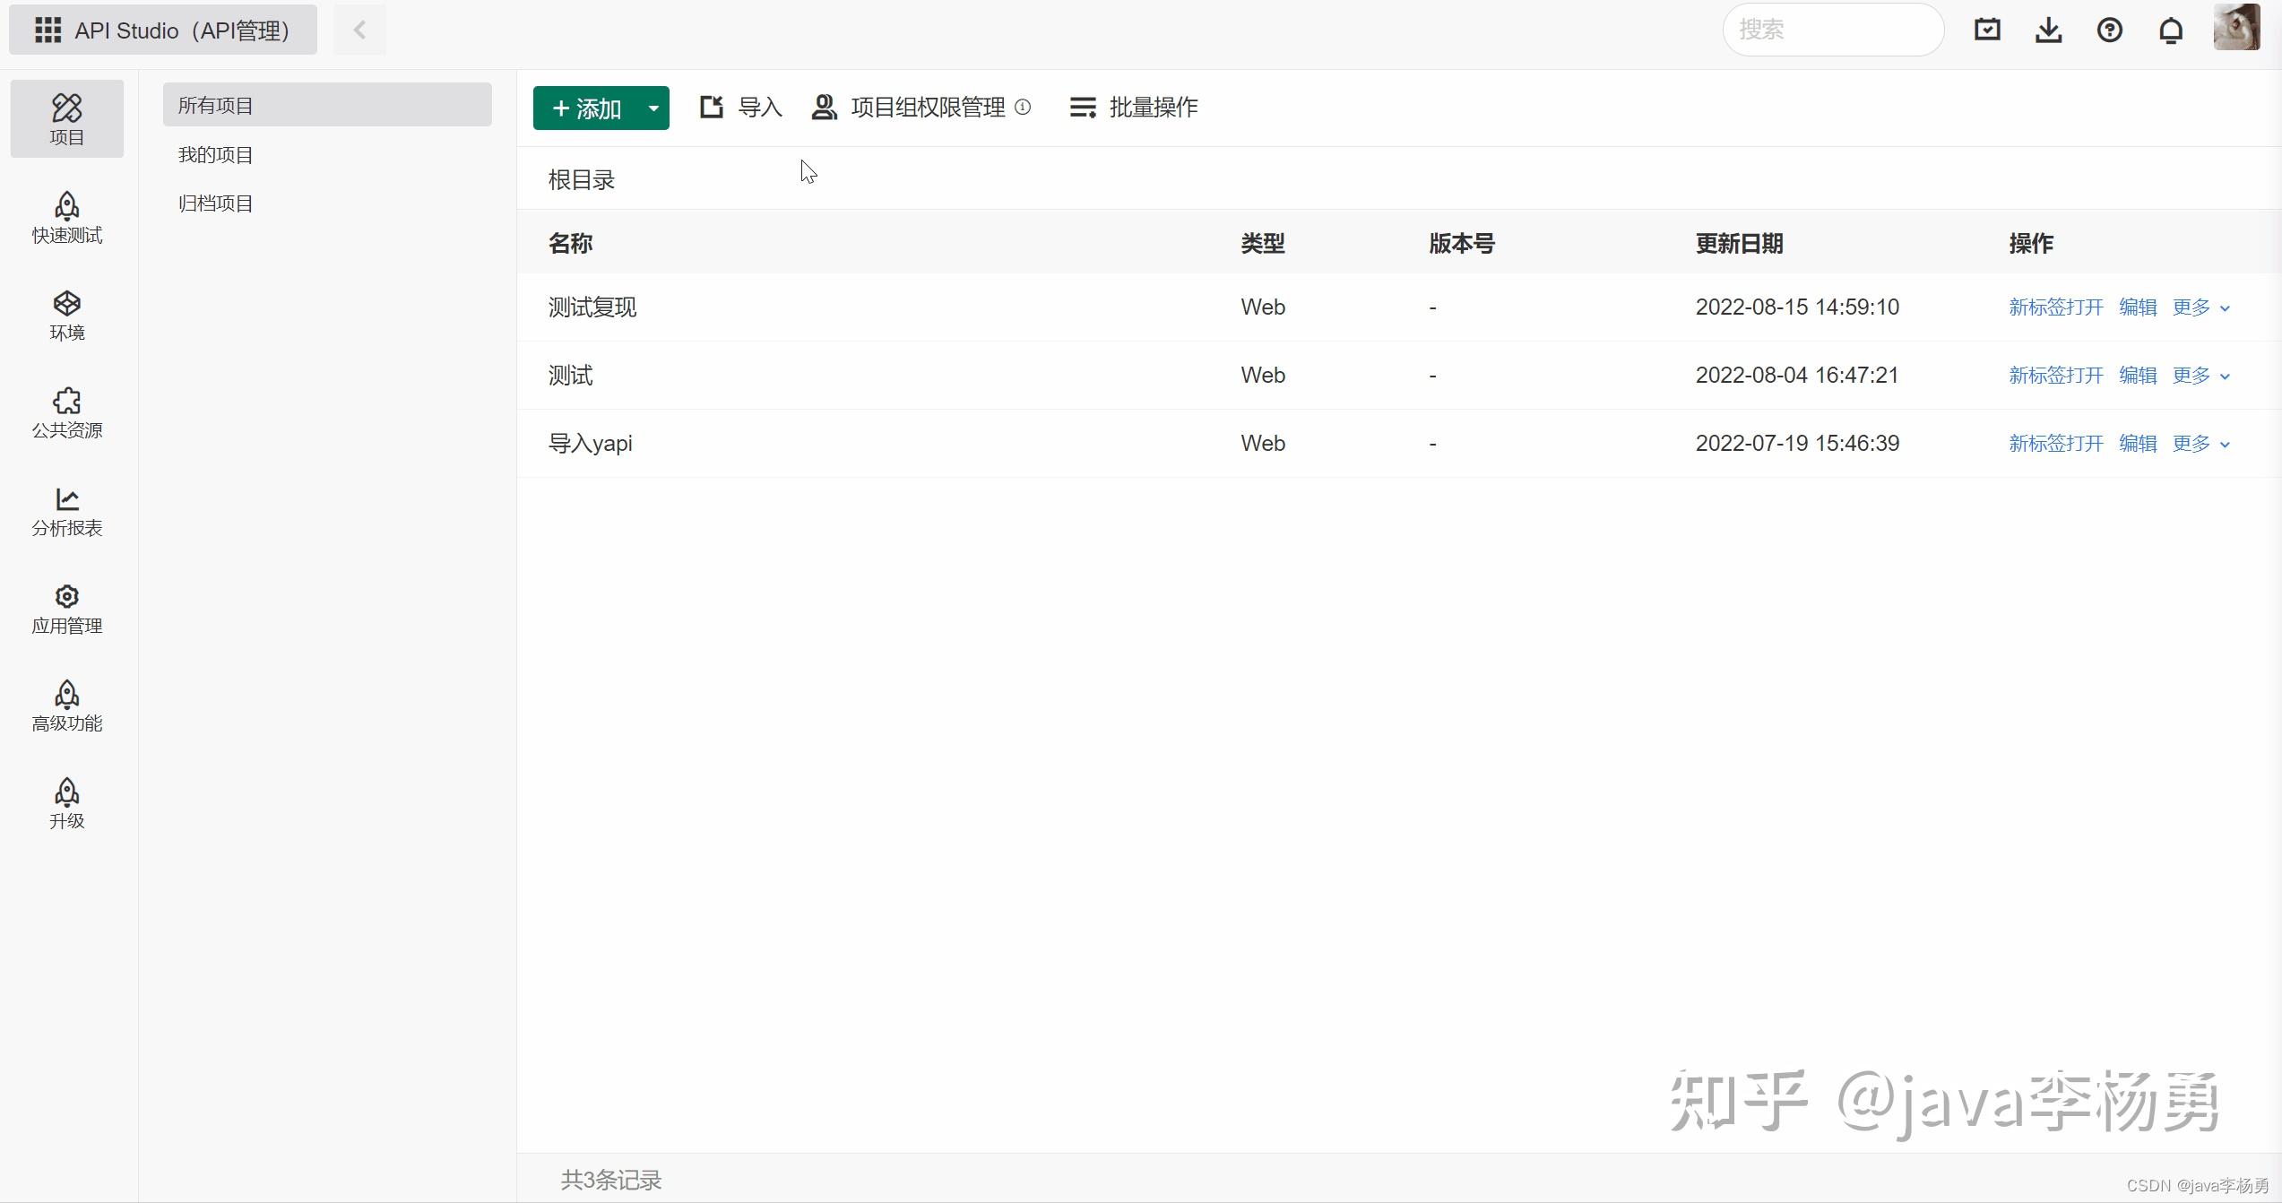Click the notification bell icon
The height and width of the screenshot is (1203, 2282).
pyautogui.click(x=2170, y=30)
